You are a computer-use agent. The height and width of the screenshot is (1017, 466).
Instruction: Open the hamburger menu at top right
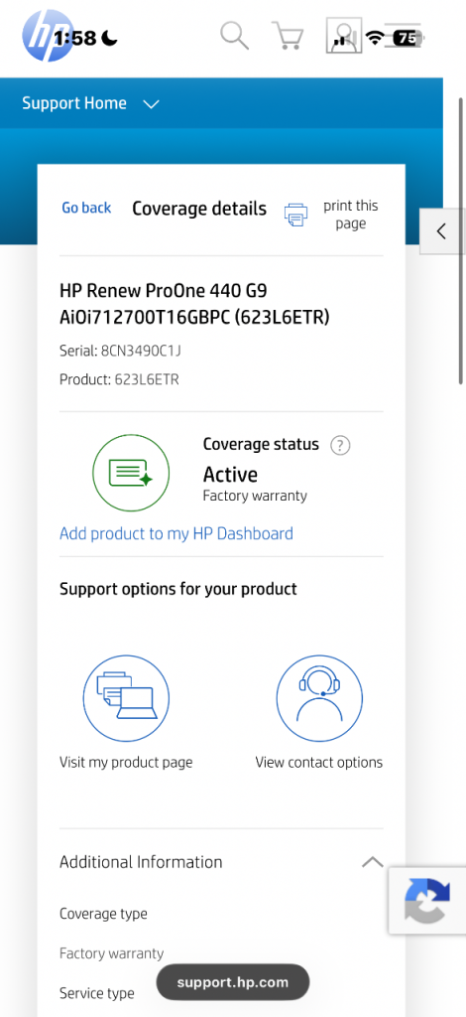point(402,36)
